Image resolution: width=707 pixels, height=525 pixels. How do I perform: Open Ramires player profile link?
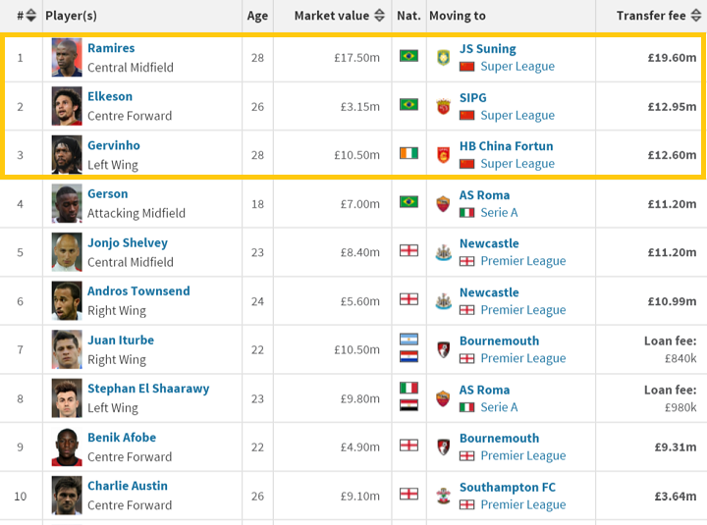(111, 48)
